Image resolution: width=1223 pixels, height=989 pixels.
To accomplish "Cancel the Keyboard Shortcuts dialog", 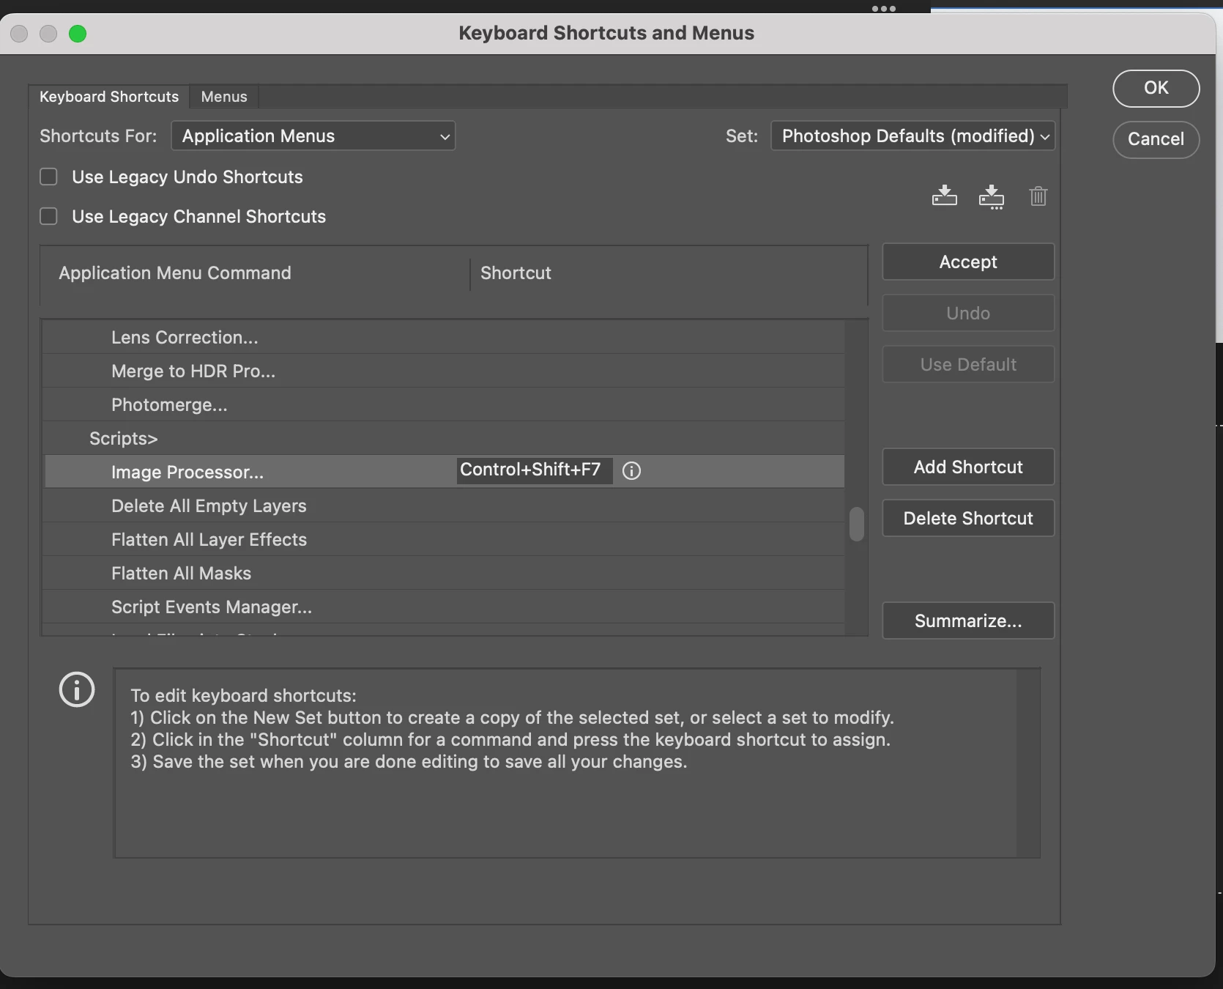I will [x=1156, y=139].
